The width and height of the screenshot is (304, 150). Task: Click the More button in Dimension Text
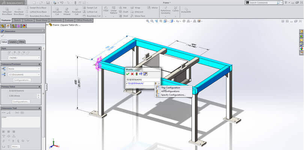[x=15, y=147]
